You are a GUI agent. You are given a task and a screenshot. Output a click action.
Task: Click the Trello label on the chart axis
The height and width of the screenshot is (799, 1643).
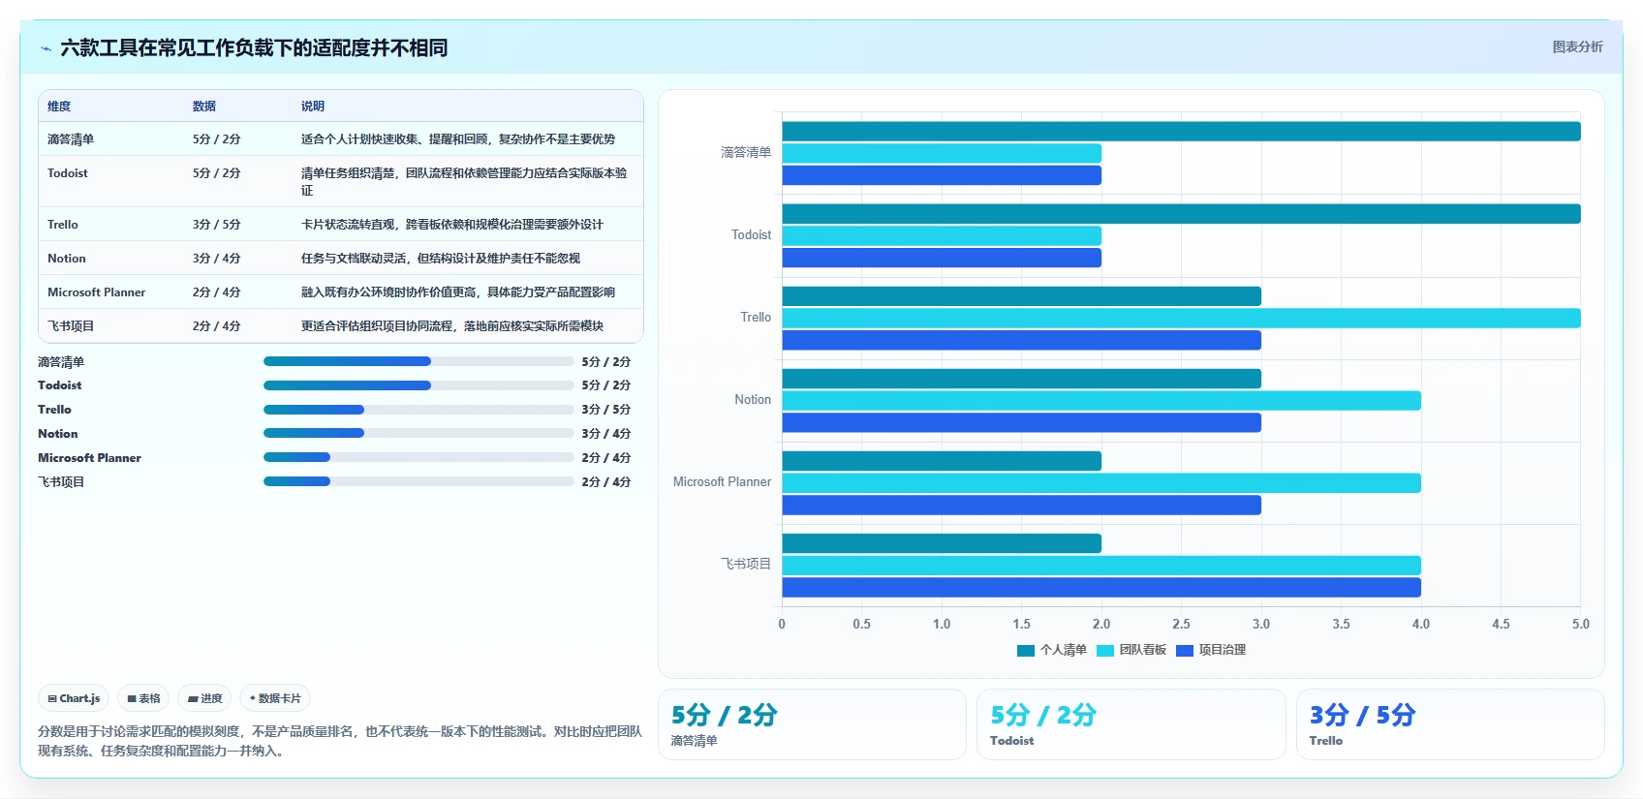[756, 318]
